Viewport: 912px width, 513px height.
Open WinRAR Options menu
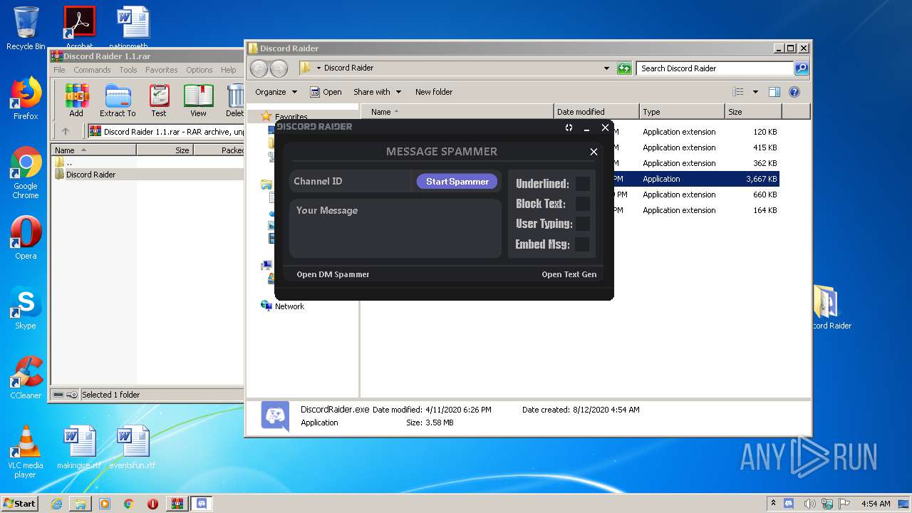click(199, 70)
